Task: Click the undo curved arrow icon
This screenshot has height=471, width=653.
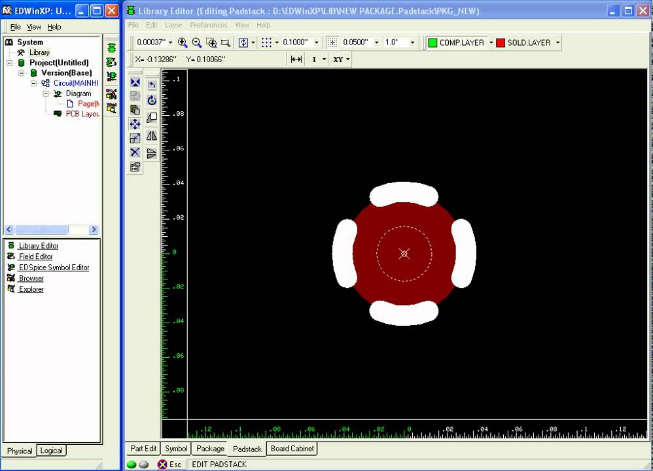Action: [152, 86]
